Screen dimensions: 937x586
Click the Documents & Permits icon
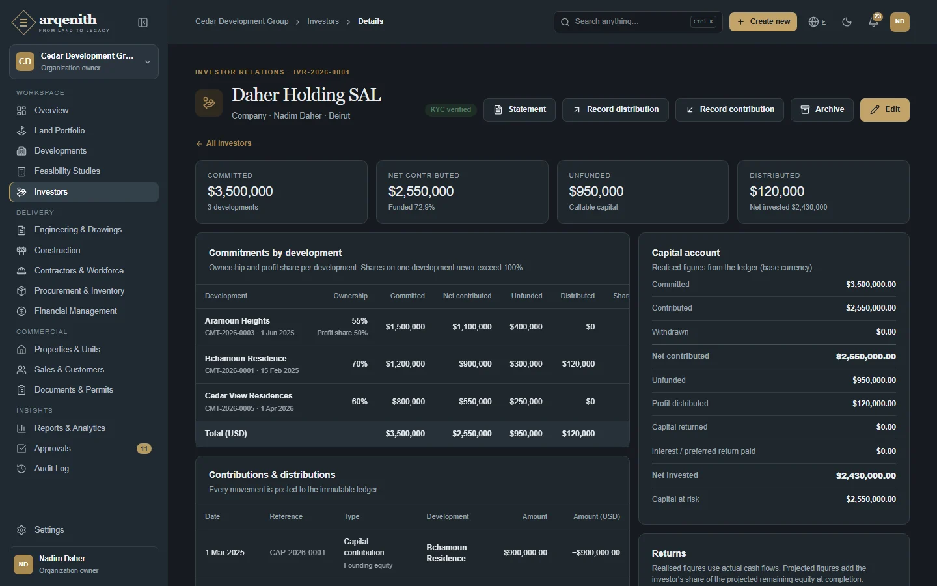(x=21, y=390)
